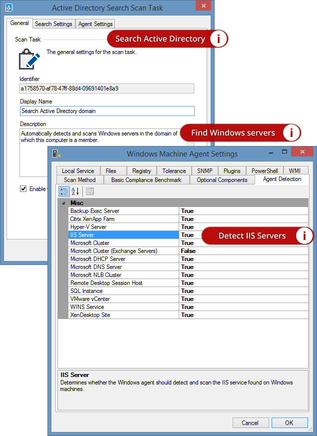The width and height of the screenshot is (317, 436).
Task: Switch to the Local Service tab
Action: pos(78,170)
